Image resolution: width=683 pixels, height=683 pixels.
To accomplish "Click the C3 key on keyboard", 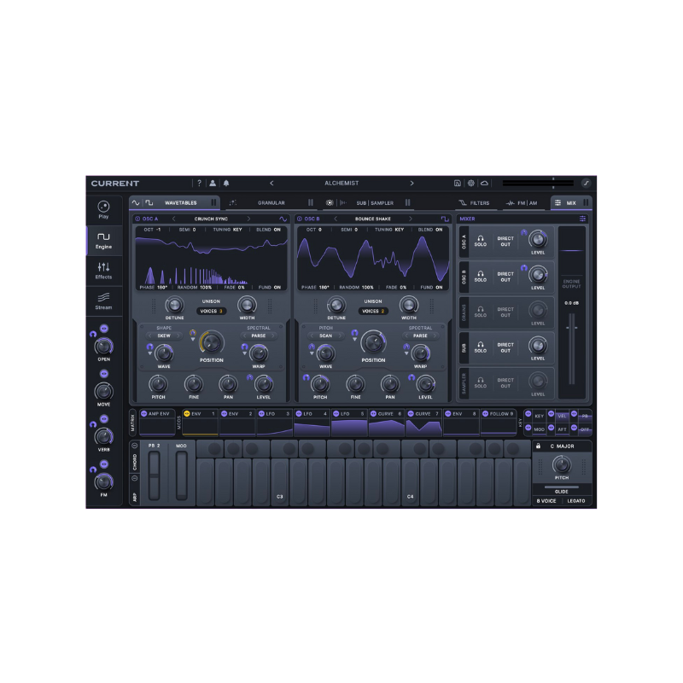I will (x=280, y=482).
